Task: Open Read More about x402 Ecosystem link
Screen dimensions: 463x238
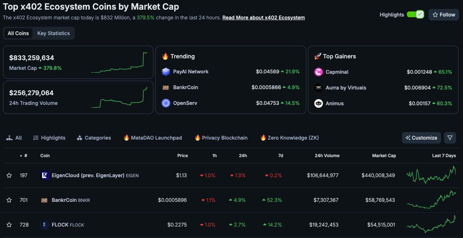Action: tap(263, 18)
